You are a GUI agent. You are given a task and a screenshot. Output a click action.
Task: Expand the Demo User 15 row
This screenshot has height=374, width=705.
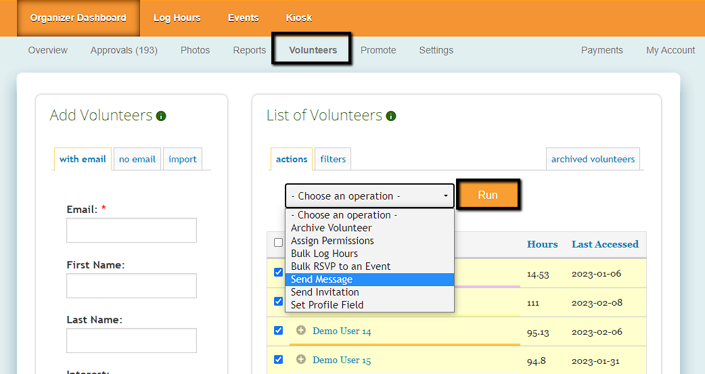click(x=301, y=360)
